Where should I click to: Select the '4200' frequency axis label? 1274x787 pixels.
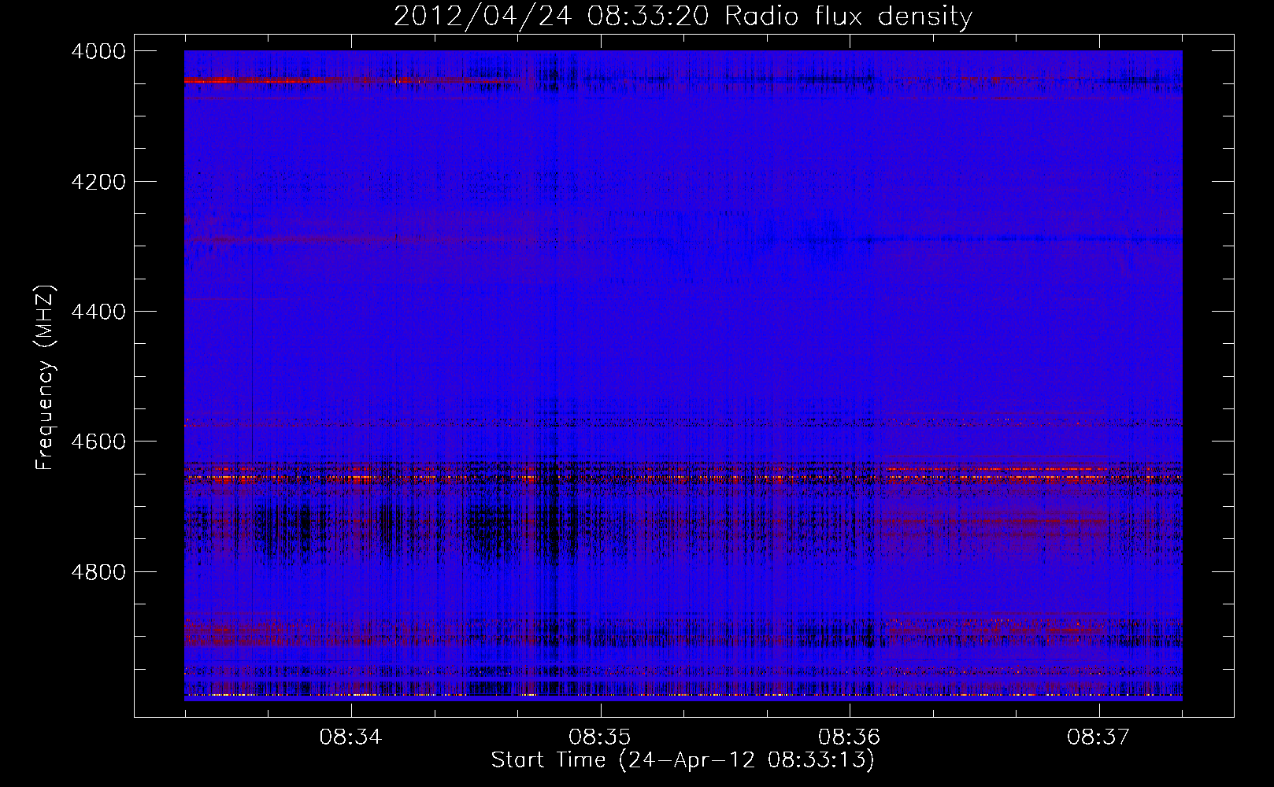point(98,182)
